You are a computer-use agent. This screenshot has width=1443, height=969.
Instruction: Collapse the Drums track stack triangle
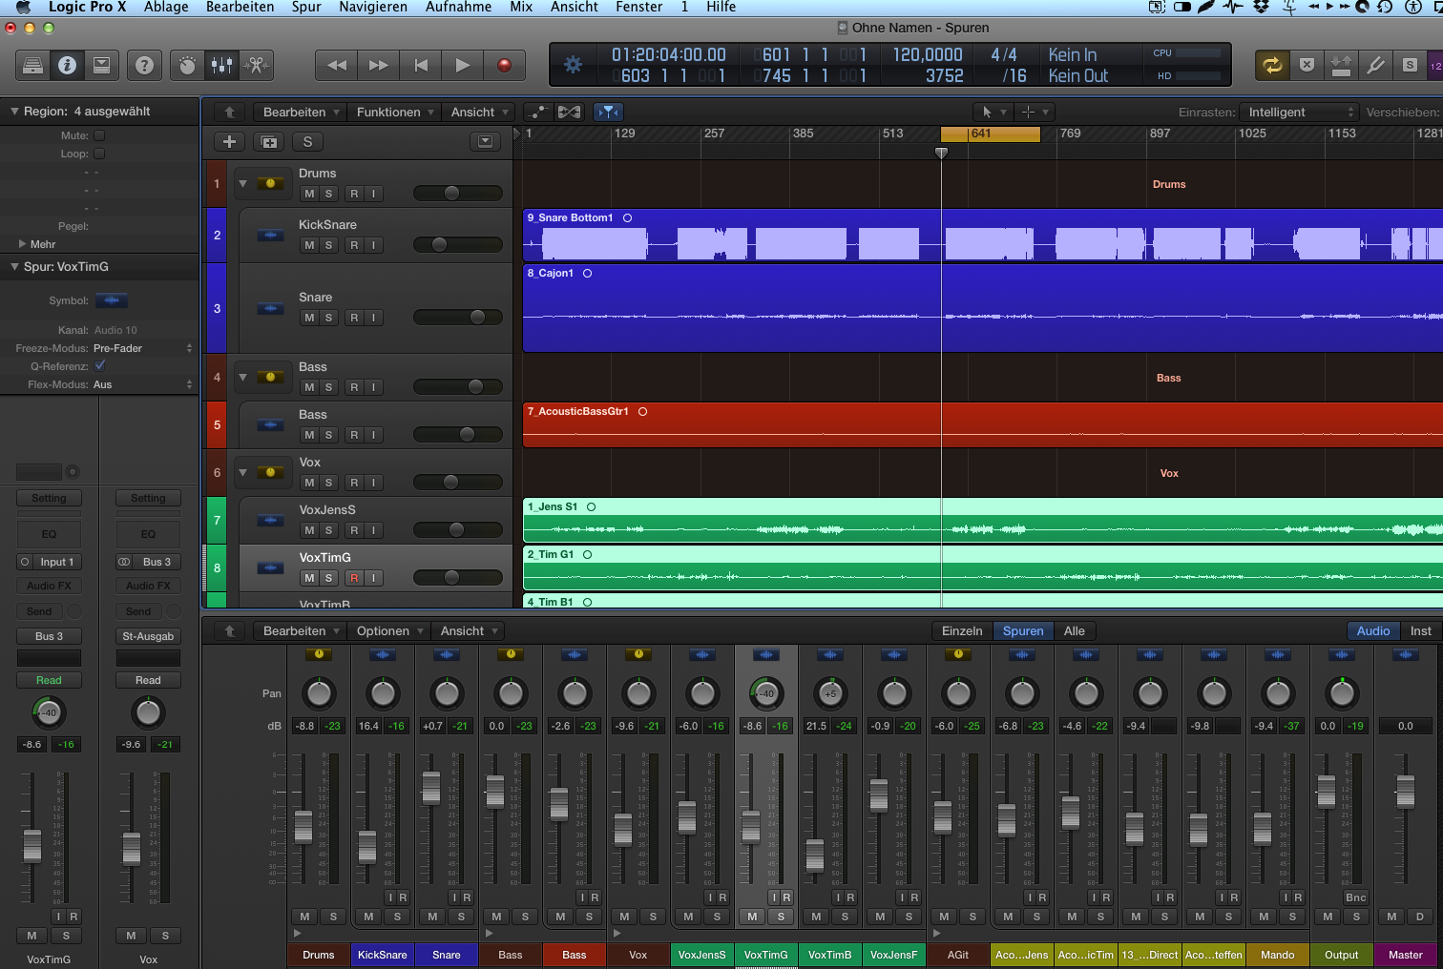pyautogui.click(x=242, y=183)
